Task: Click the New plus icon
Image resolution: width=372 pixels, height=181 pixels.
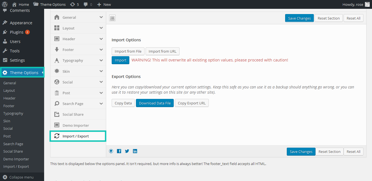Action: 99,4
